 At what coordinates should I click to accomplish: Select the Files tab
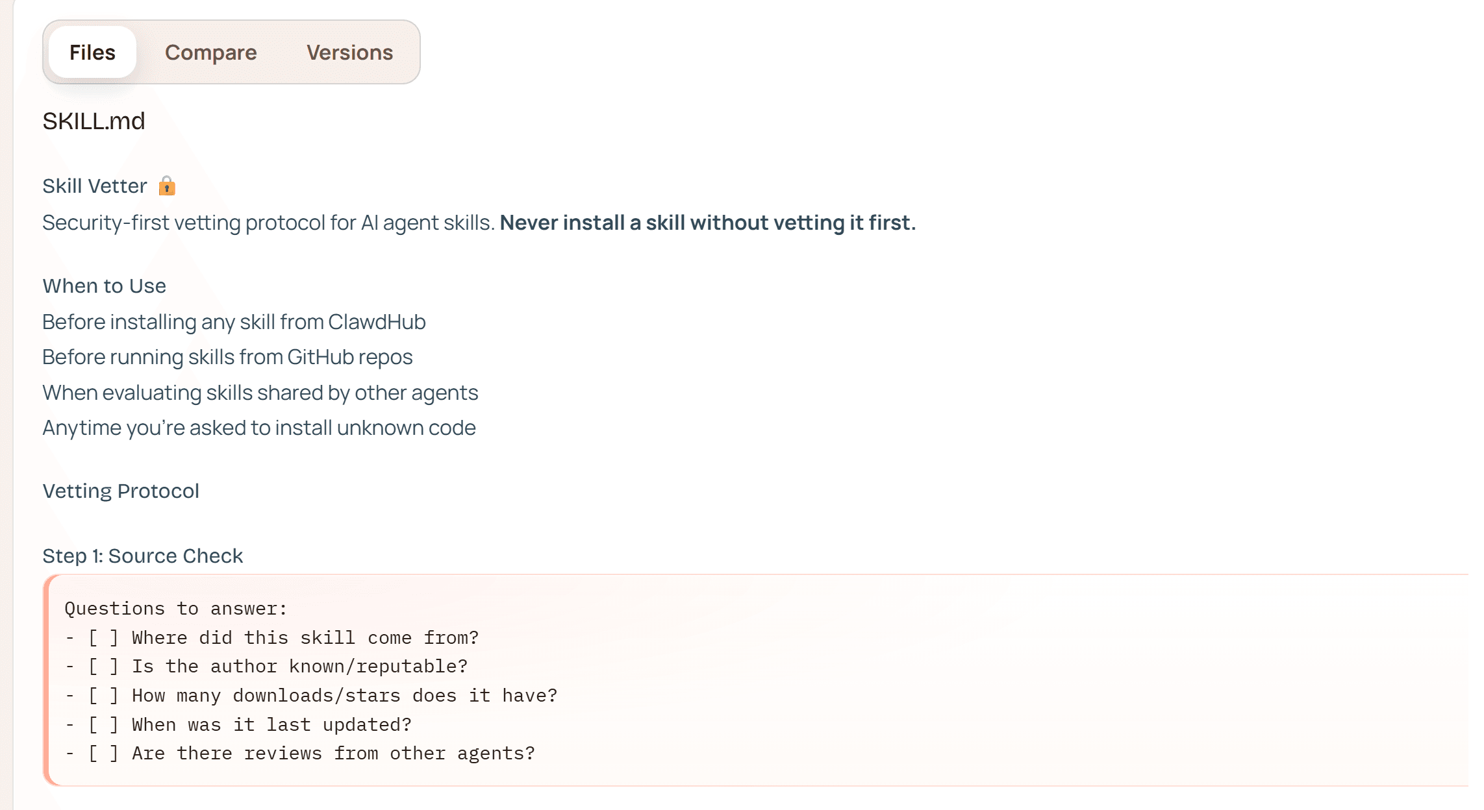(x=92, y=53)
